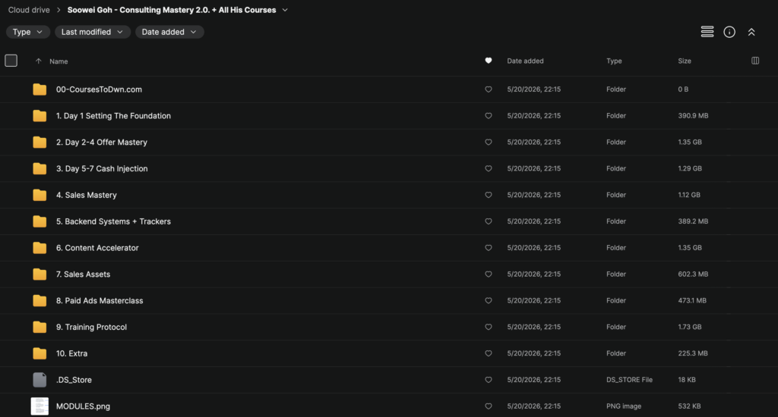The width and height of the screenshot is (778, 417).
Task: Toggle the select-all checkbox
Action: pyautogui.click(x=11, y=61)
